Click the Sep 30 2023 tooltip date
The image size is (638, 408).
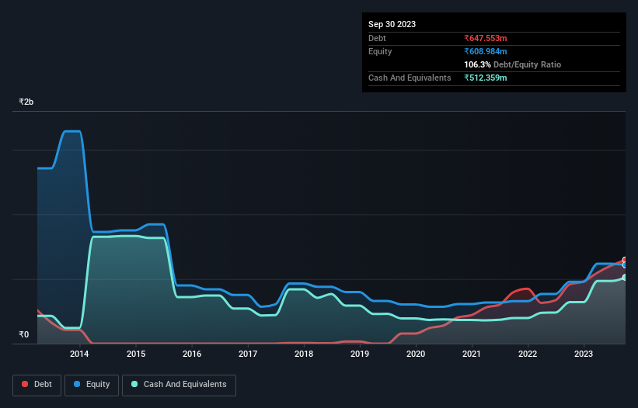392,24
